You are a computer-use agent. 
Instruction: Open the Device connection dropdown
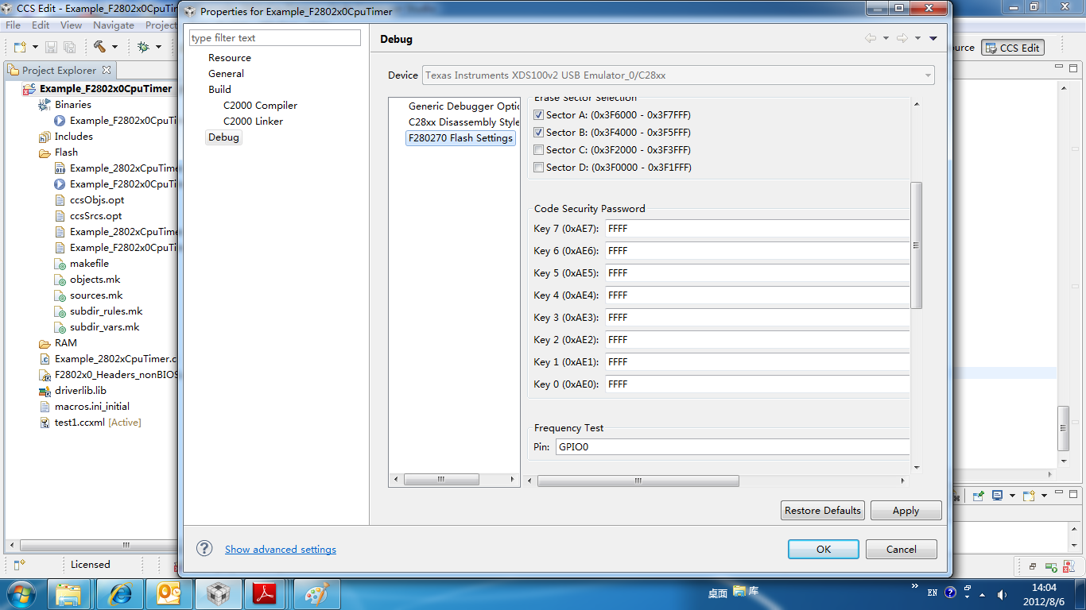click(x=927, y=75)
